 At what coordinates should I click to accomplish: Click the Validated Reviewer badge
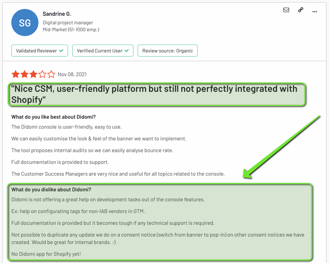tap(40, 51)
